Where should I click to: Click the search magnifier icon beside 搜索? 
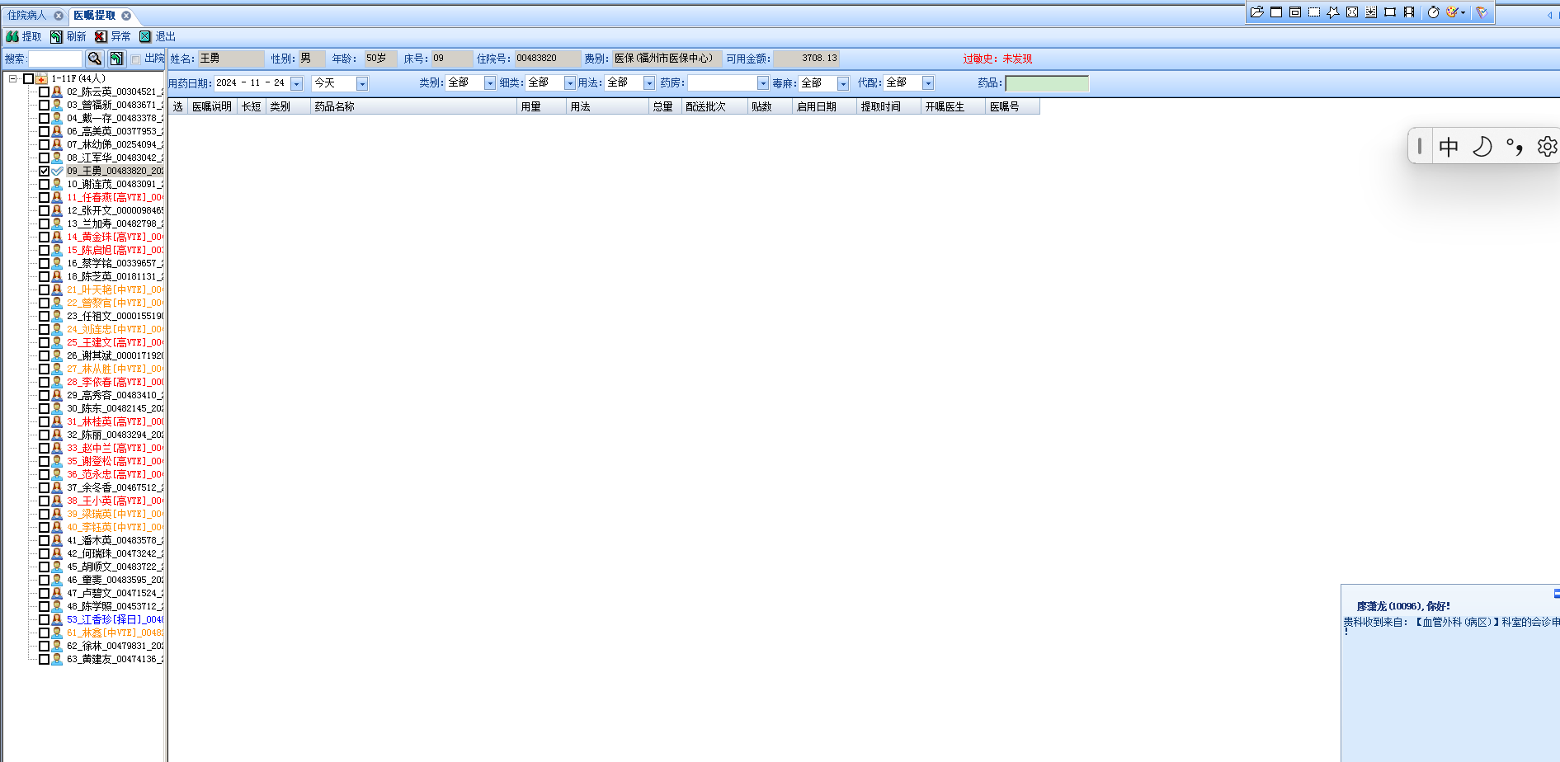pos(95,59)
